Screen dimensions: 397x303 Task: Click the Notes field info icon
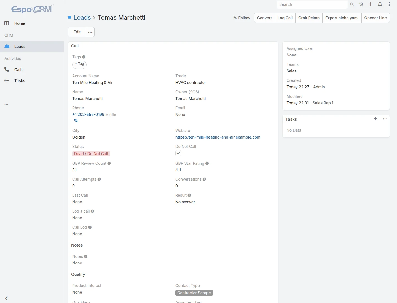pos(86,256)
